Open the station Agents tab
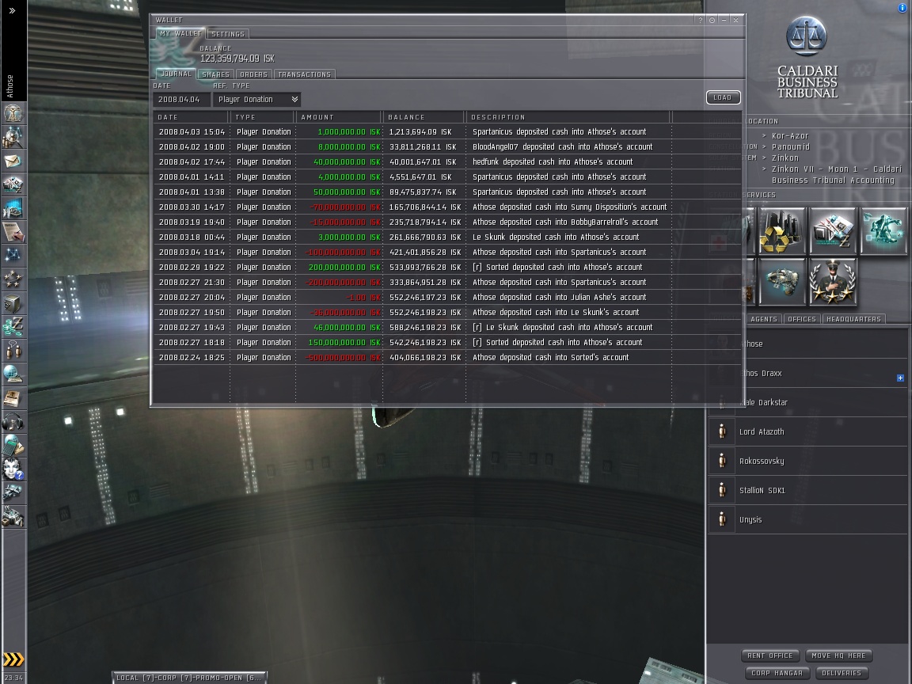Screen dimensions: 912x684 (764, 319)
